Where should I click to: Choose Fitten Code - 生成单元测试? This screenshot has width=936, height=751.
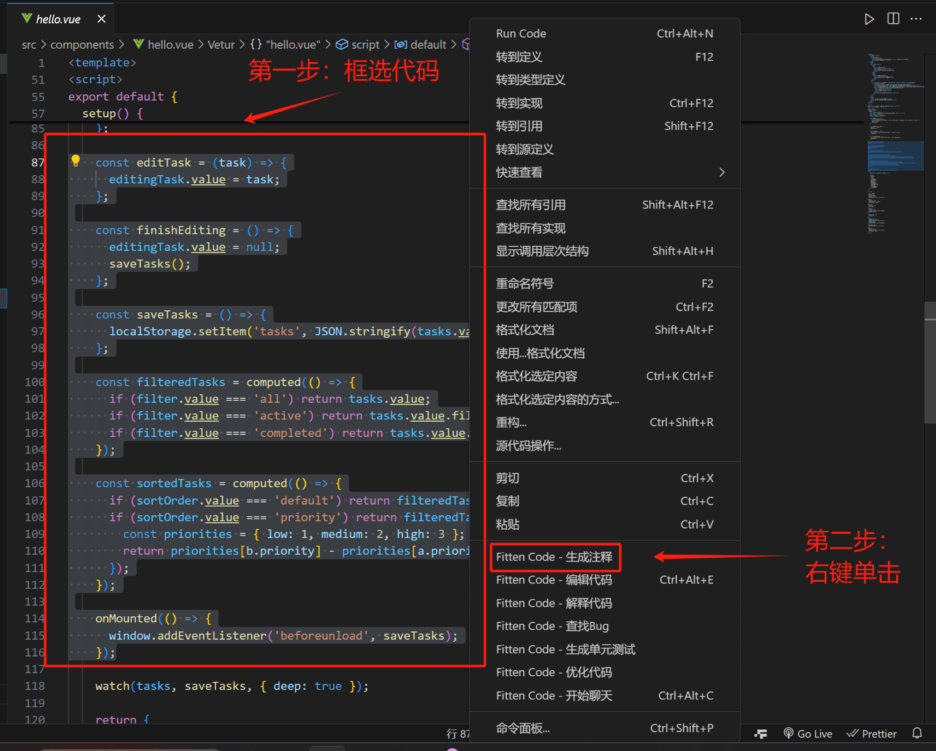(605, 650)
